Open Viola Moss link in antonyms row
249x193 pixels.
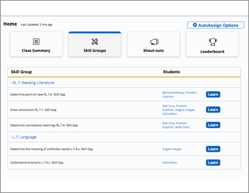click(169, 163)
